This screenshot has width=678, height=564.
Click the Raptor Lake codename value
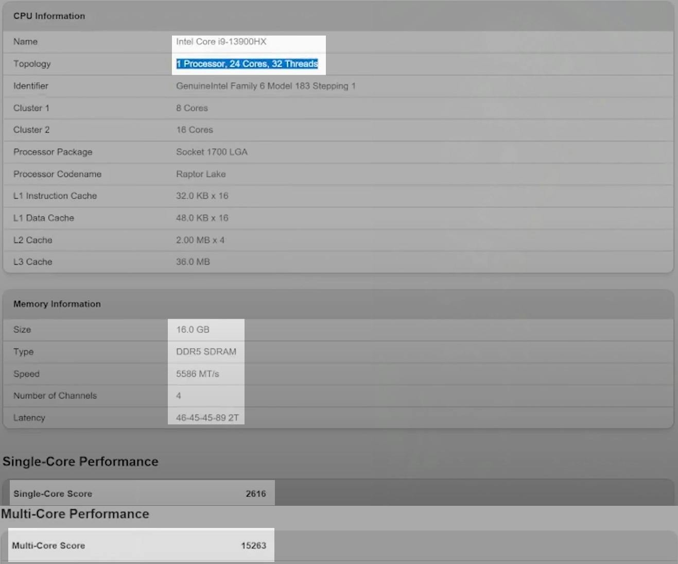pos(201,174)
